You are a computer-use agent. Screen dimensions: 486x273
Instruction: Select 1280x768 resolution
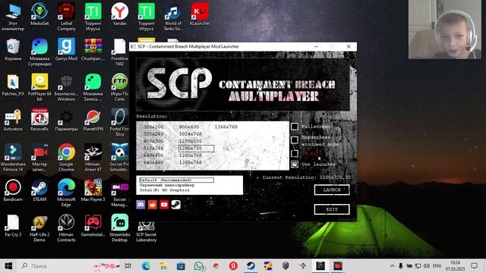191,155
